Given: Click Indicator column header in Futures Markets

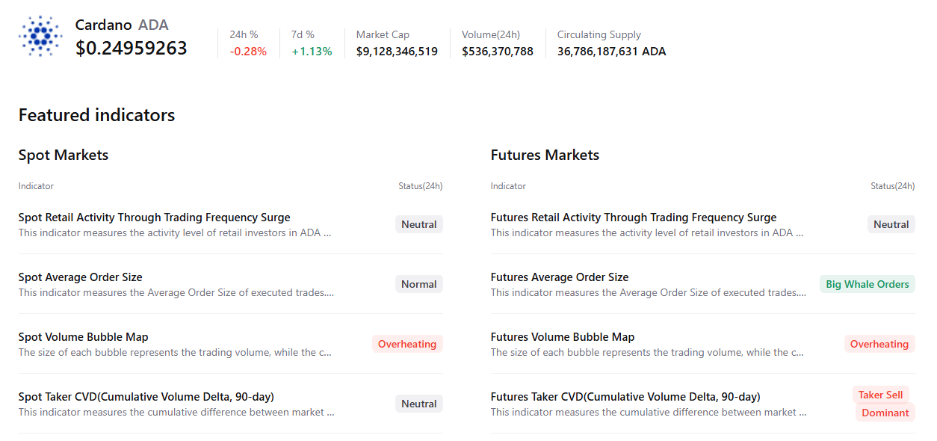Looking at the screenshot, I should coord(508,186).
